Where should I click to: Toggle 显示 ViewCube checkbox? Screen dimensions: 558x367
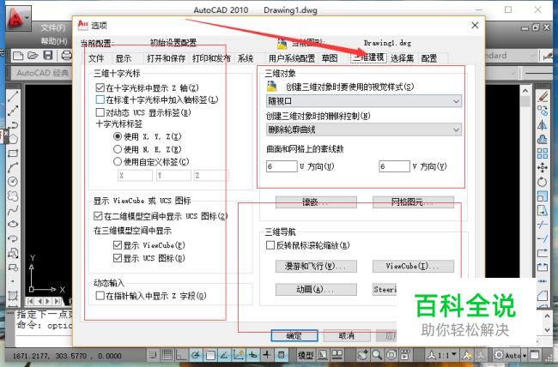click(118, 245)
